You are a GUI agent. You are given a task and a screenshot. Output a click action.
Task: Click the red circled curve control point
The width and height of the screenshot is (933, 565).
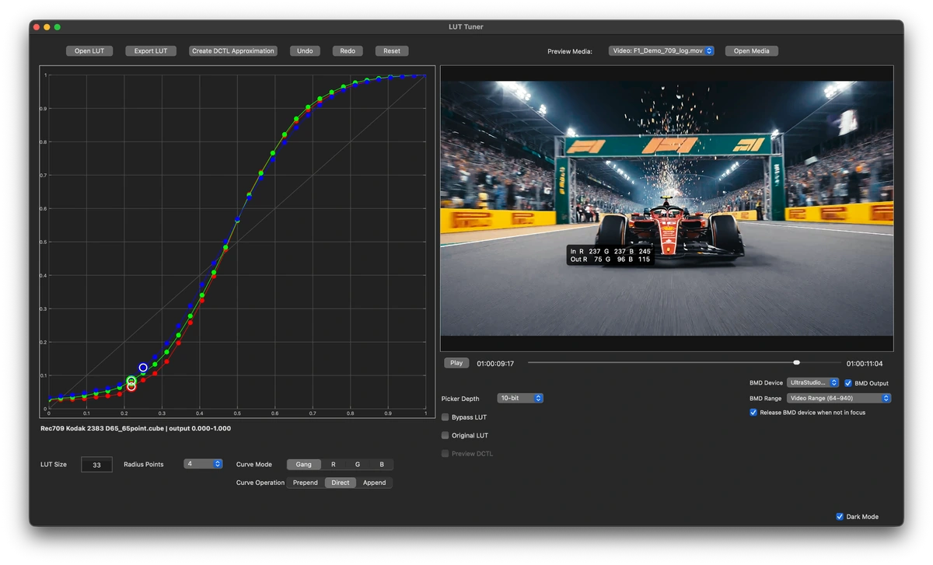click(x=131, y=387)
